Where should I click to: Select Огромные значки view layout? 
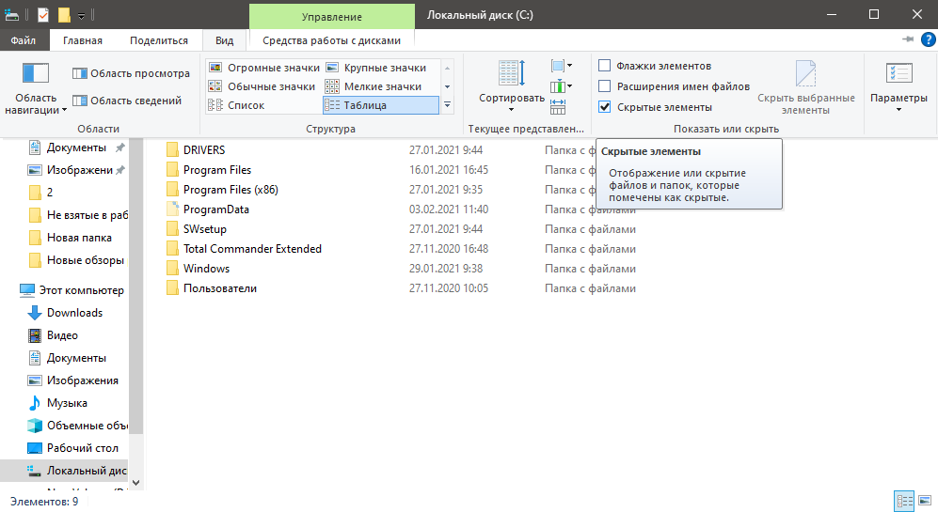click(x=262, y=68)
